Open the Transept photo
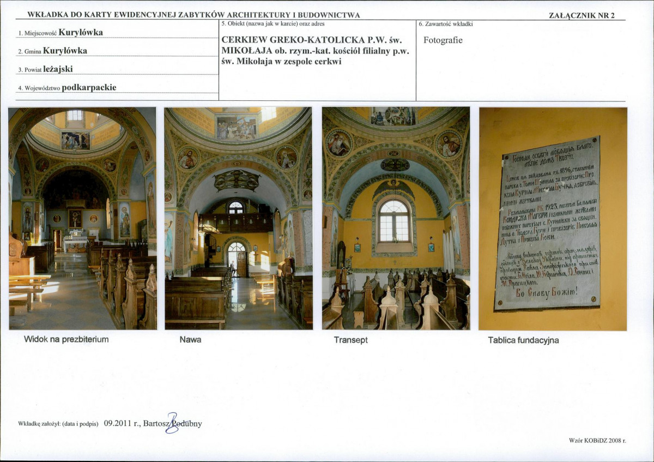Screen dimensions: 654x462 point(396,218)
